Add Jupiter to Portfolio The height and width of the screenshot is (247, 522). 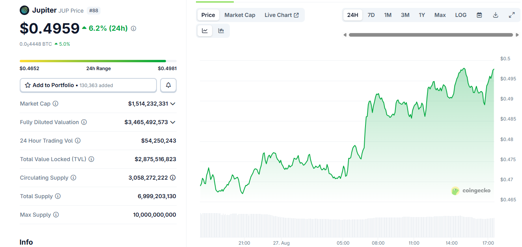coord(88,85)
